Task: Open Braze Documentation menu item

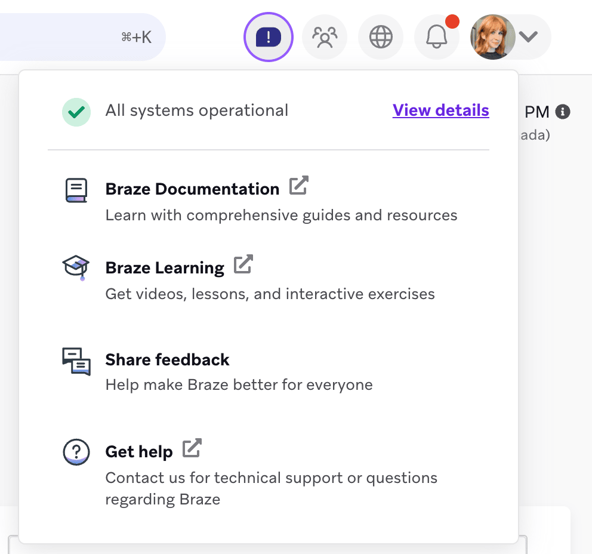Action: click(x=192, y=189)
